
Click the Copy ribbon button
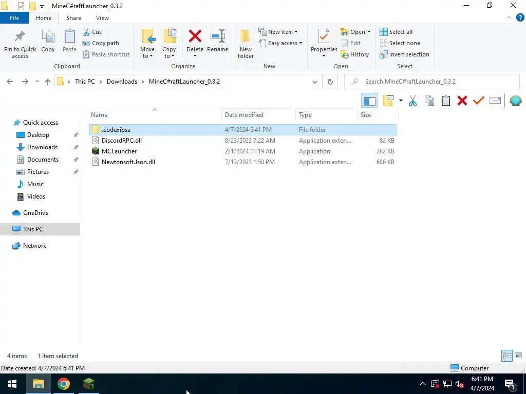pos(48,41)
